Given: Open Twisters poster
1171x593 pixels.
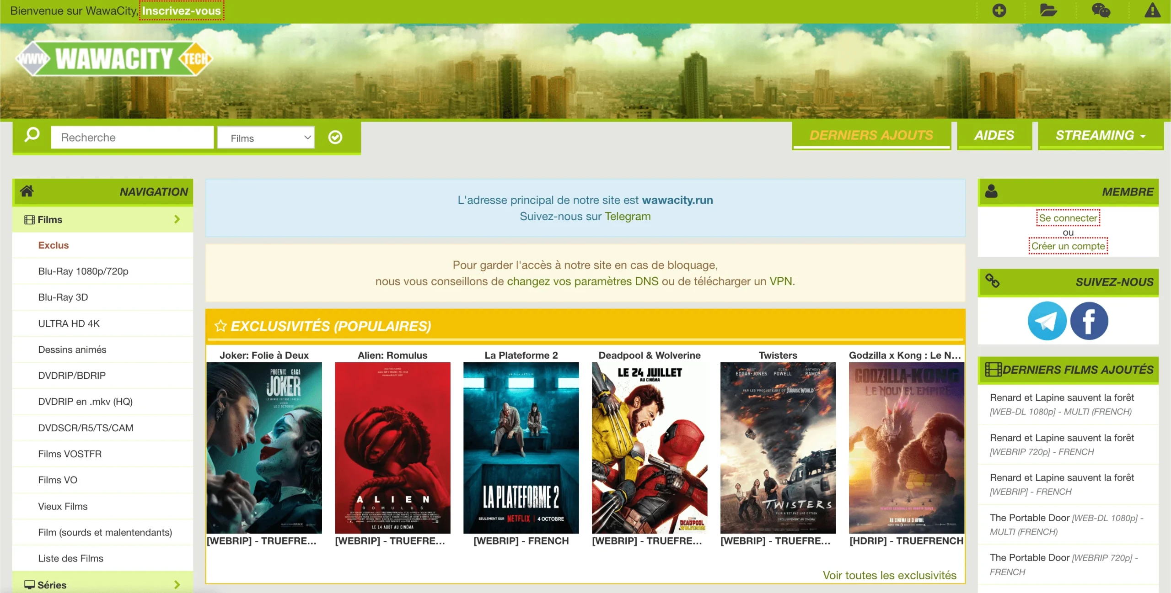Looking at the screenshot, I should click(778, 448).
